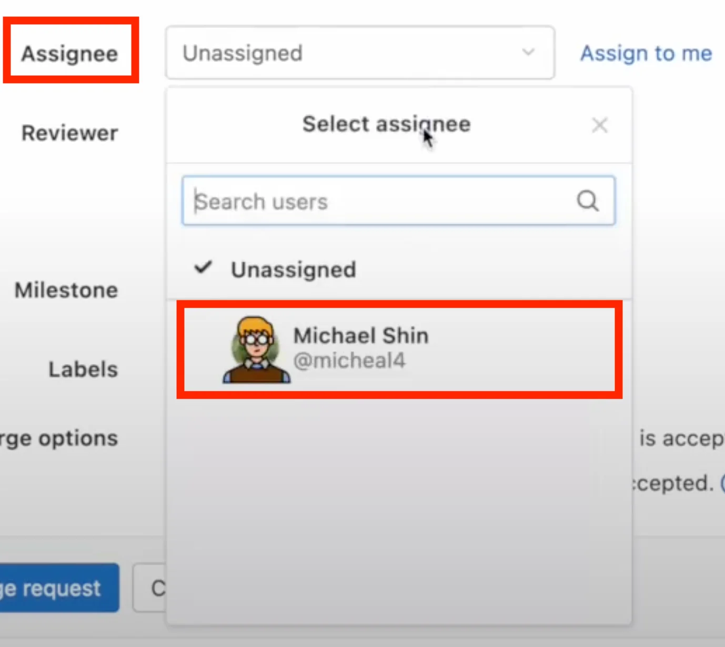Focus the Search users input field
This screenshot has height=647, width=725.
point(379,201)
